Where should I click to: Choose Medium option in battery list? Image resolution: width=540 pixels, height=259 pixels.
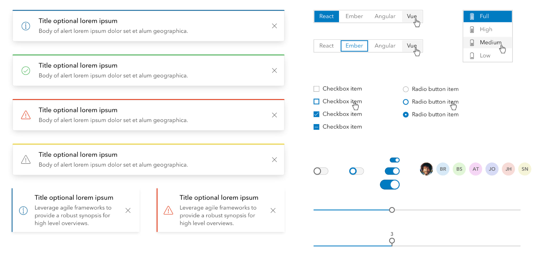point(490,43)
